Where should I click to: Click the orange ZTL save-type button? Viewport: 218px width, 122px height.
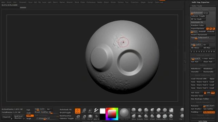pyautogui.click(x=213, y=93)
